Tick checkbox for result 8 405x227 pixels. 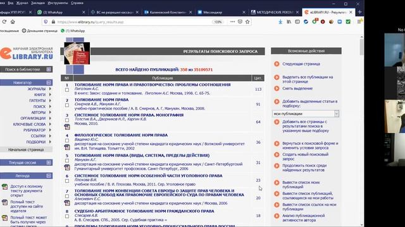[67, 216]
